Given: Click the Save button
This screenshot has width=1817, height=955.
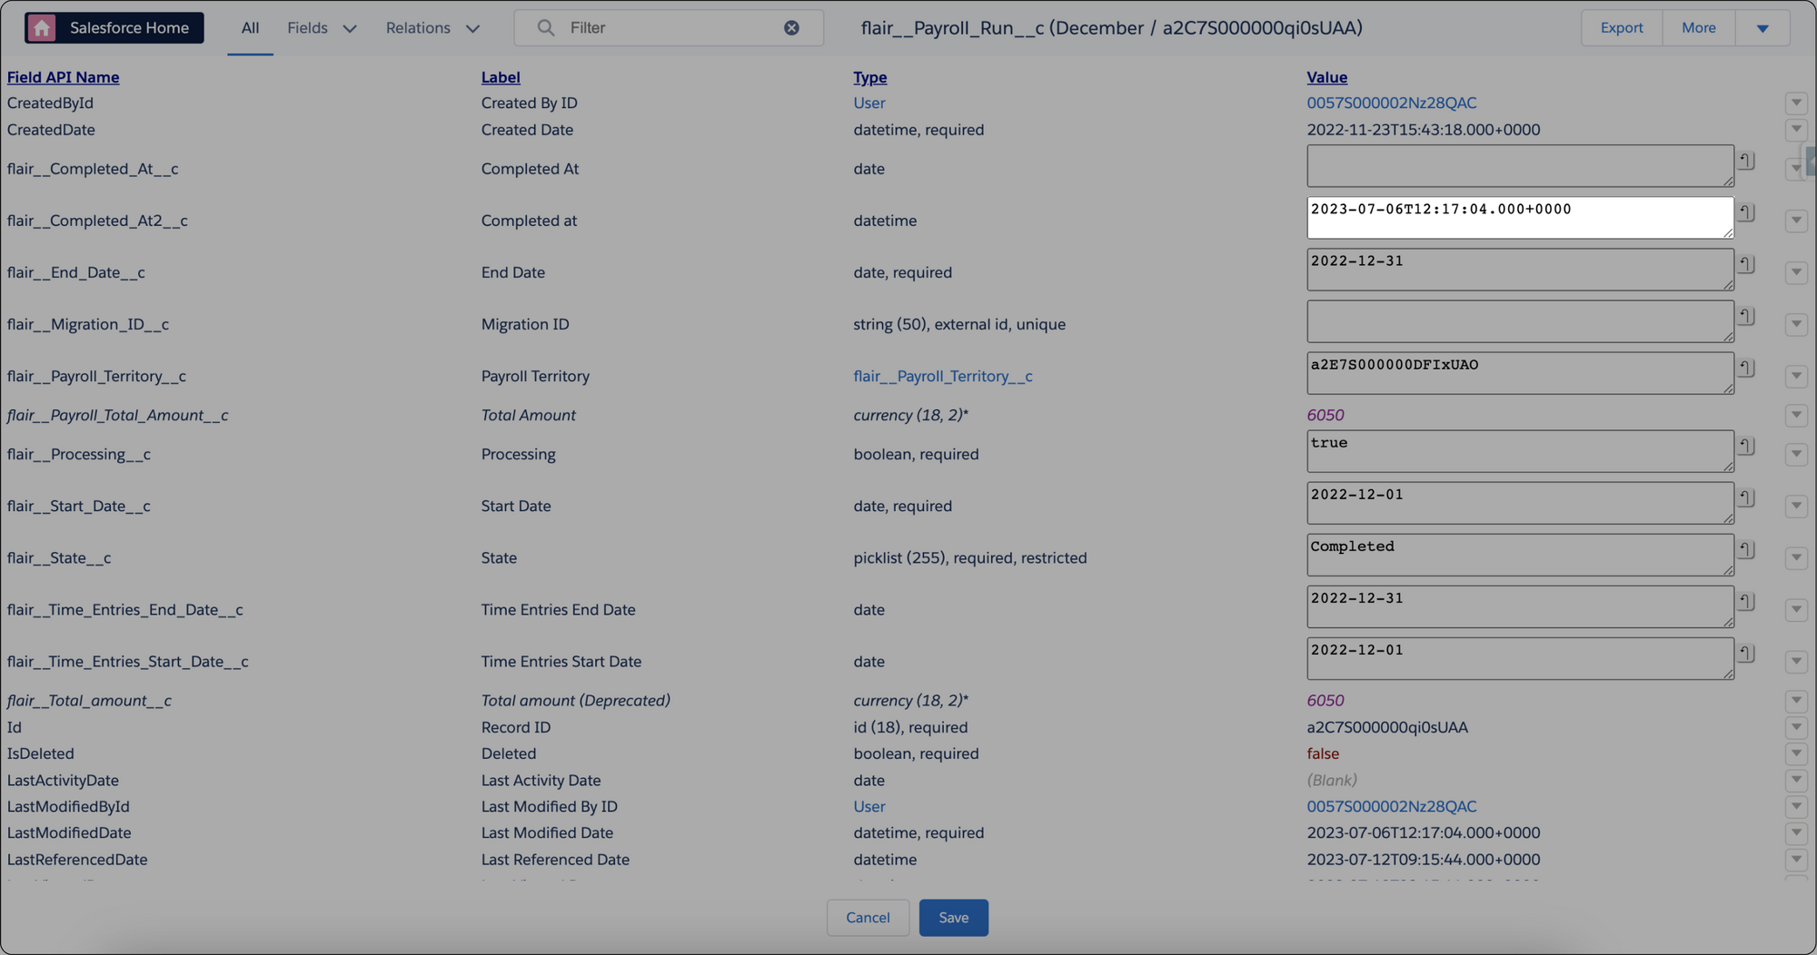Looking at the screenshot, I should pos(953,918).
